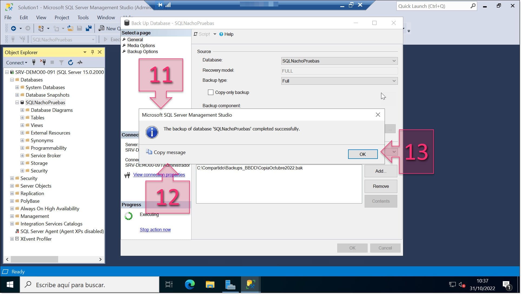The image size is (522, 295).
Task: Click Remove backup destination button
Action: 381,187
